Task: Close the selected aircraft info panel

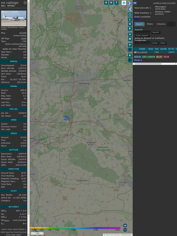Action: click(x=25, y=3)
